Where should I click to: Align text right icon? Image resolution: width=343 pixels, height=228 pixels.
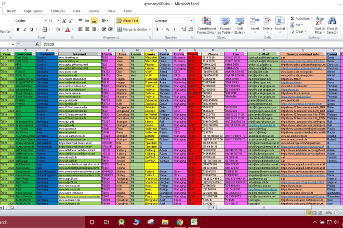pos(94,29)
